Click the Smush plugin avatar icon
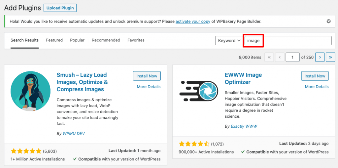 pos(30,91)
